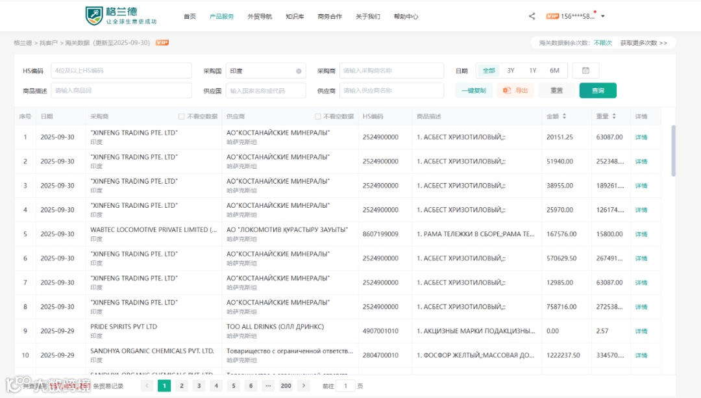Click the 一键复制 button
Screen dimensions: 701x398
(x=474, y=90)
